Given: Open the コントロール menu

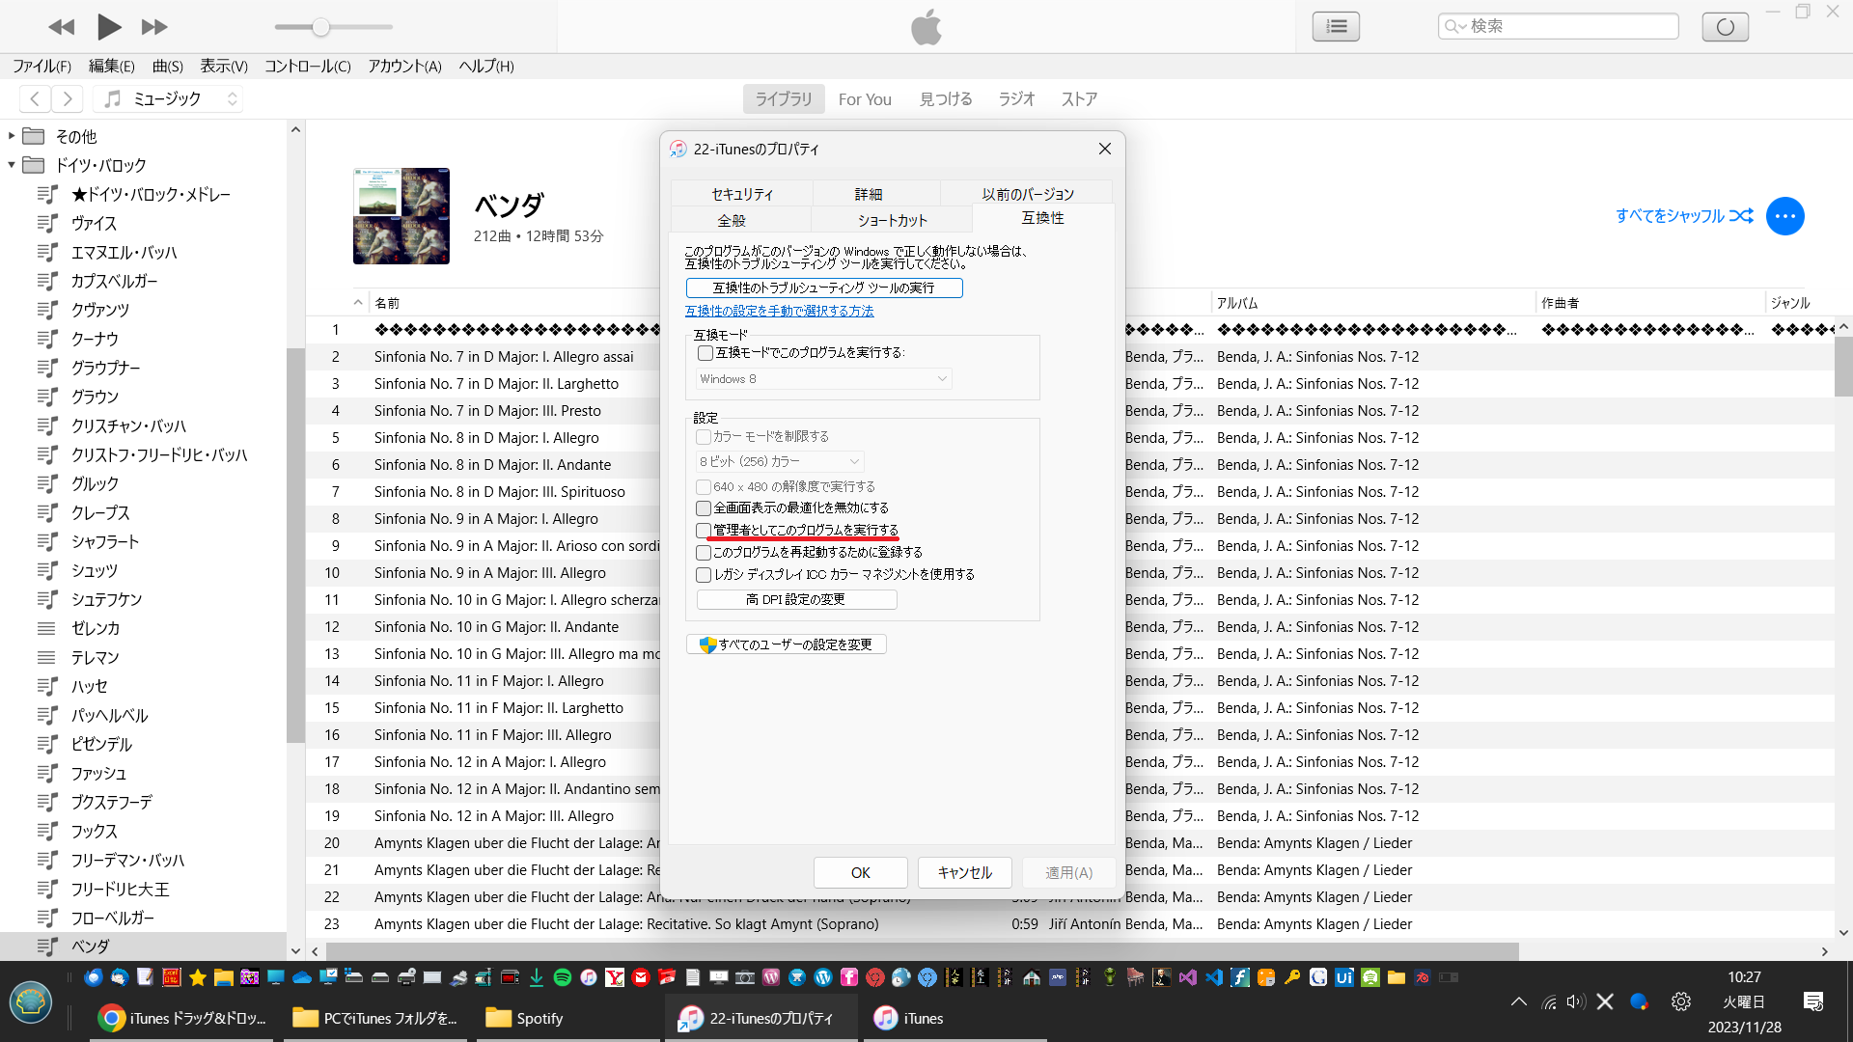Looking at the screenshot, I should click(x=307, y=66).
